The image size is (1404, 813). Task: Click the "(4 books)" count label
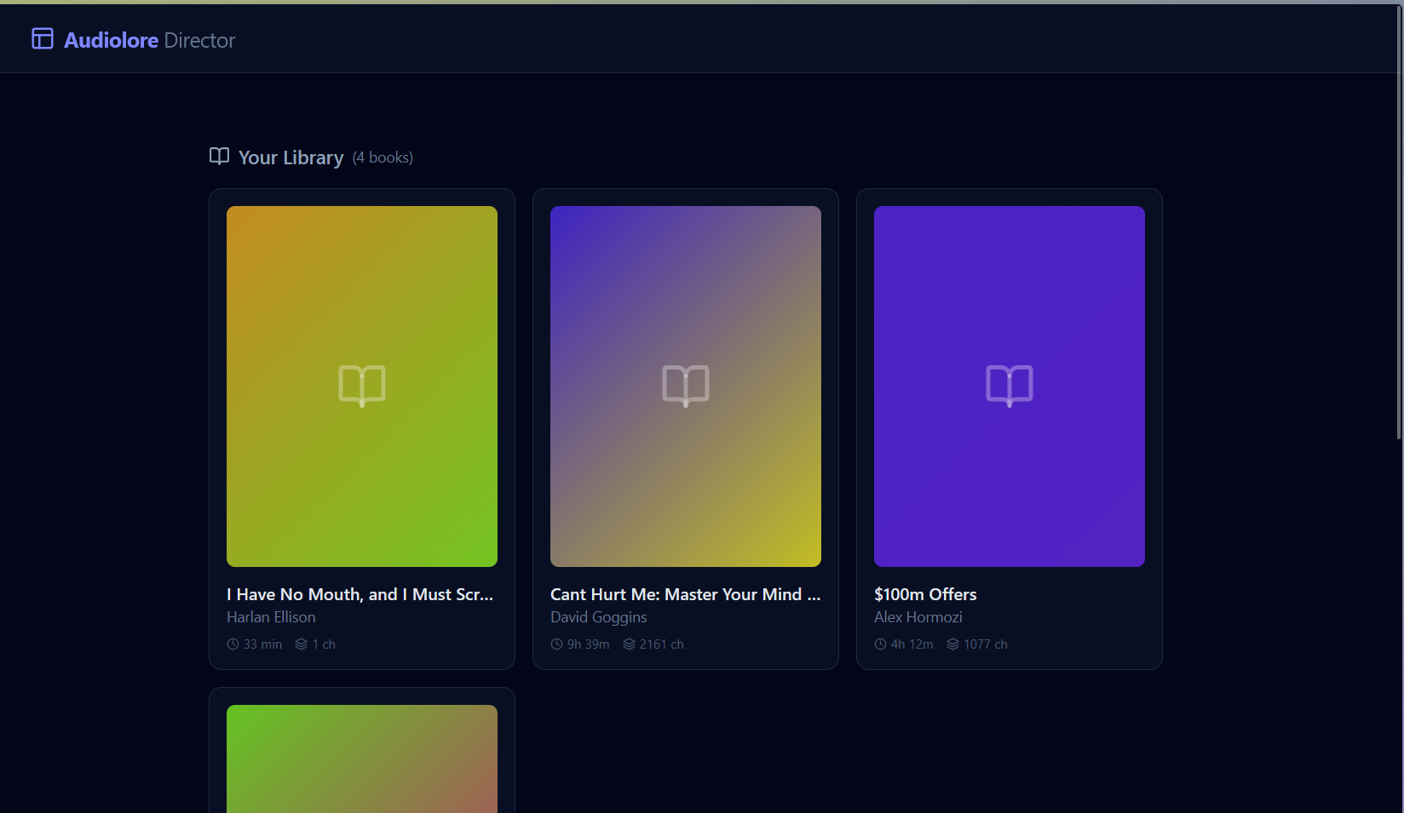point(383,157)
